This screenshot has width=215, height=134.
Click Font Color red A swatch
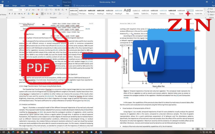(x=37, y=14)
